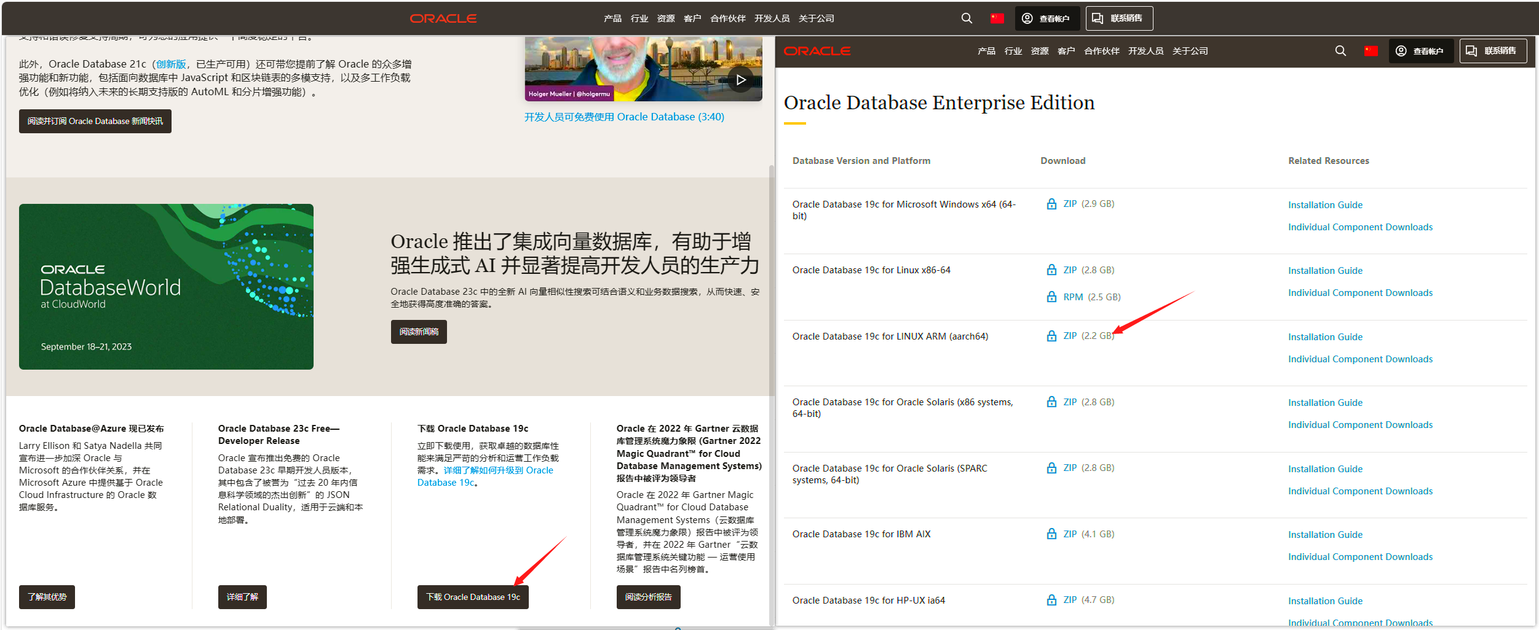1539x630 pixels.
Task: Open 资源 menu in left window
Action: 666,18
